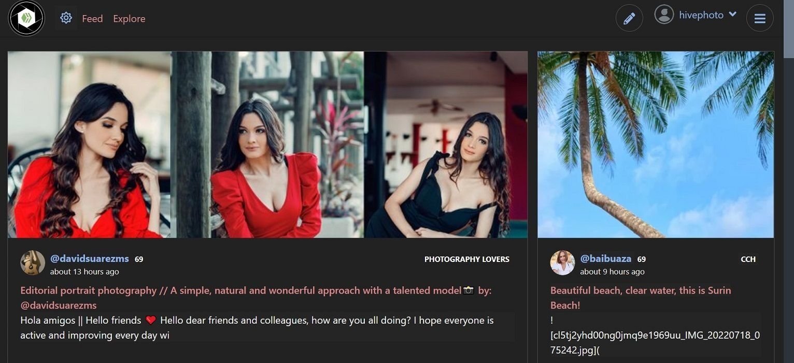Select the CCH community tag
The image size is (794, 363).
(748, 259)
